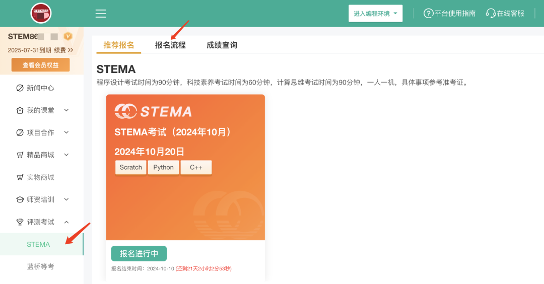
Task: Select 蓝桥等考 in the sidebar
Action: click(42, 267)
